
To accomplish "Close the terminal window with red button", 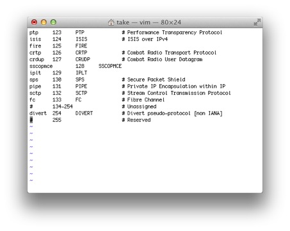I will (34, 22).
